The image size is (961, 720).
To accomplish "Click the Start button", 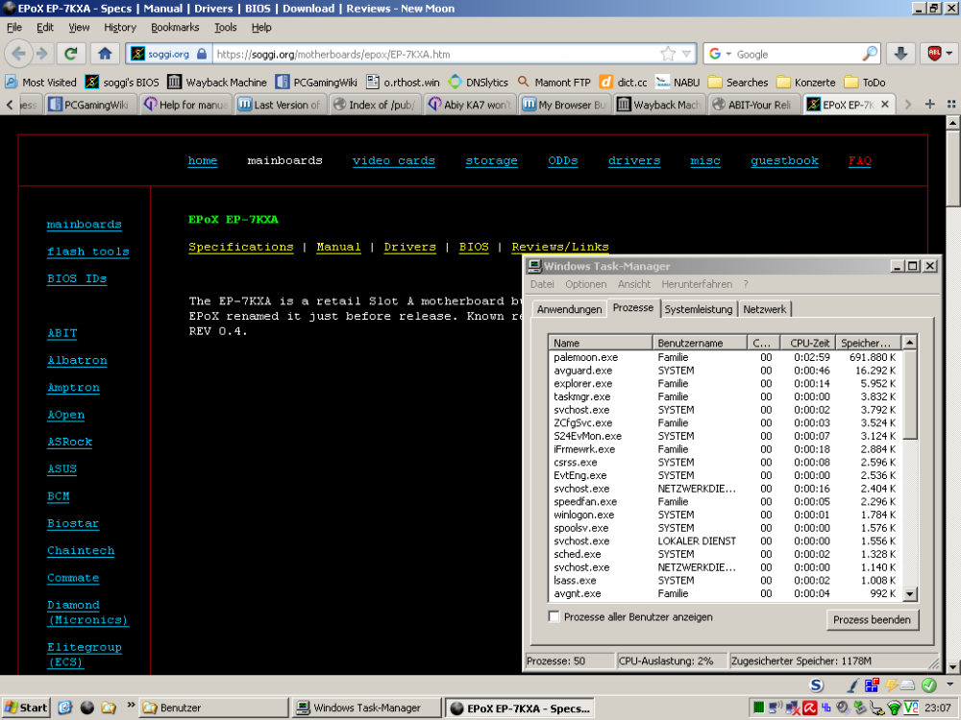I will point(26,708).
